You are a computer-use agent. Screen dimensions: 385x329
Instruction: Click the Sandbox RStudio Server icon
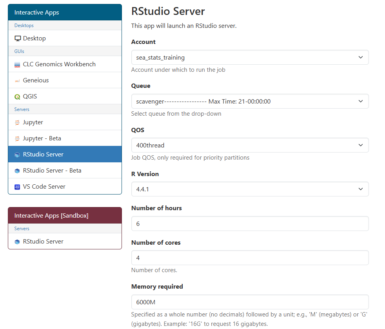tap(17, 242)
